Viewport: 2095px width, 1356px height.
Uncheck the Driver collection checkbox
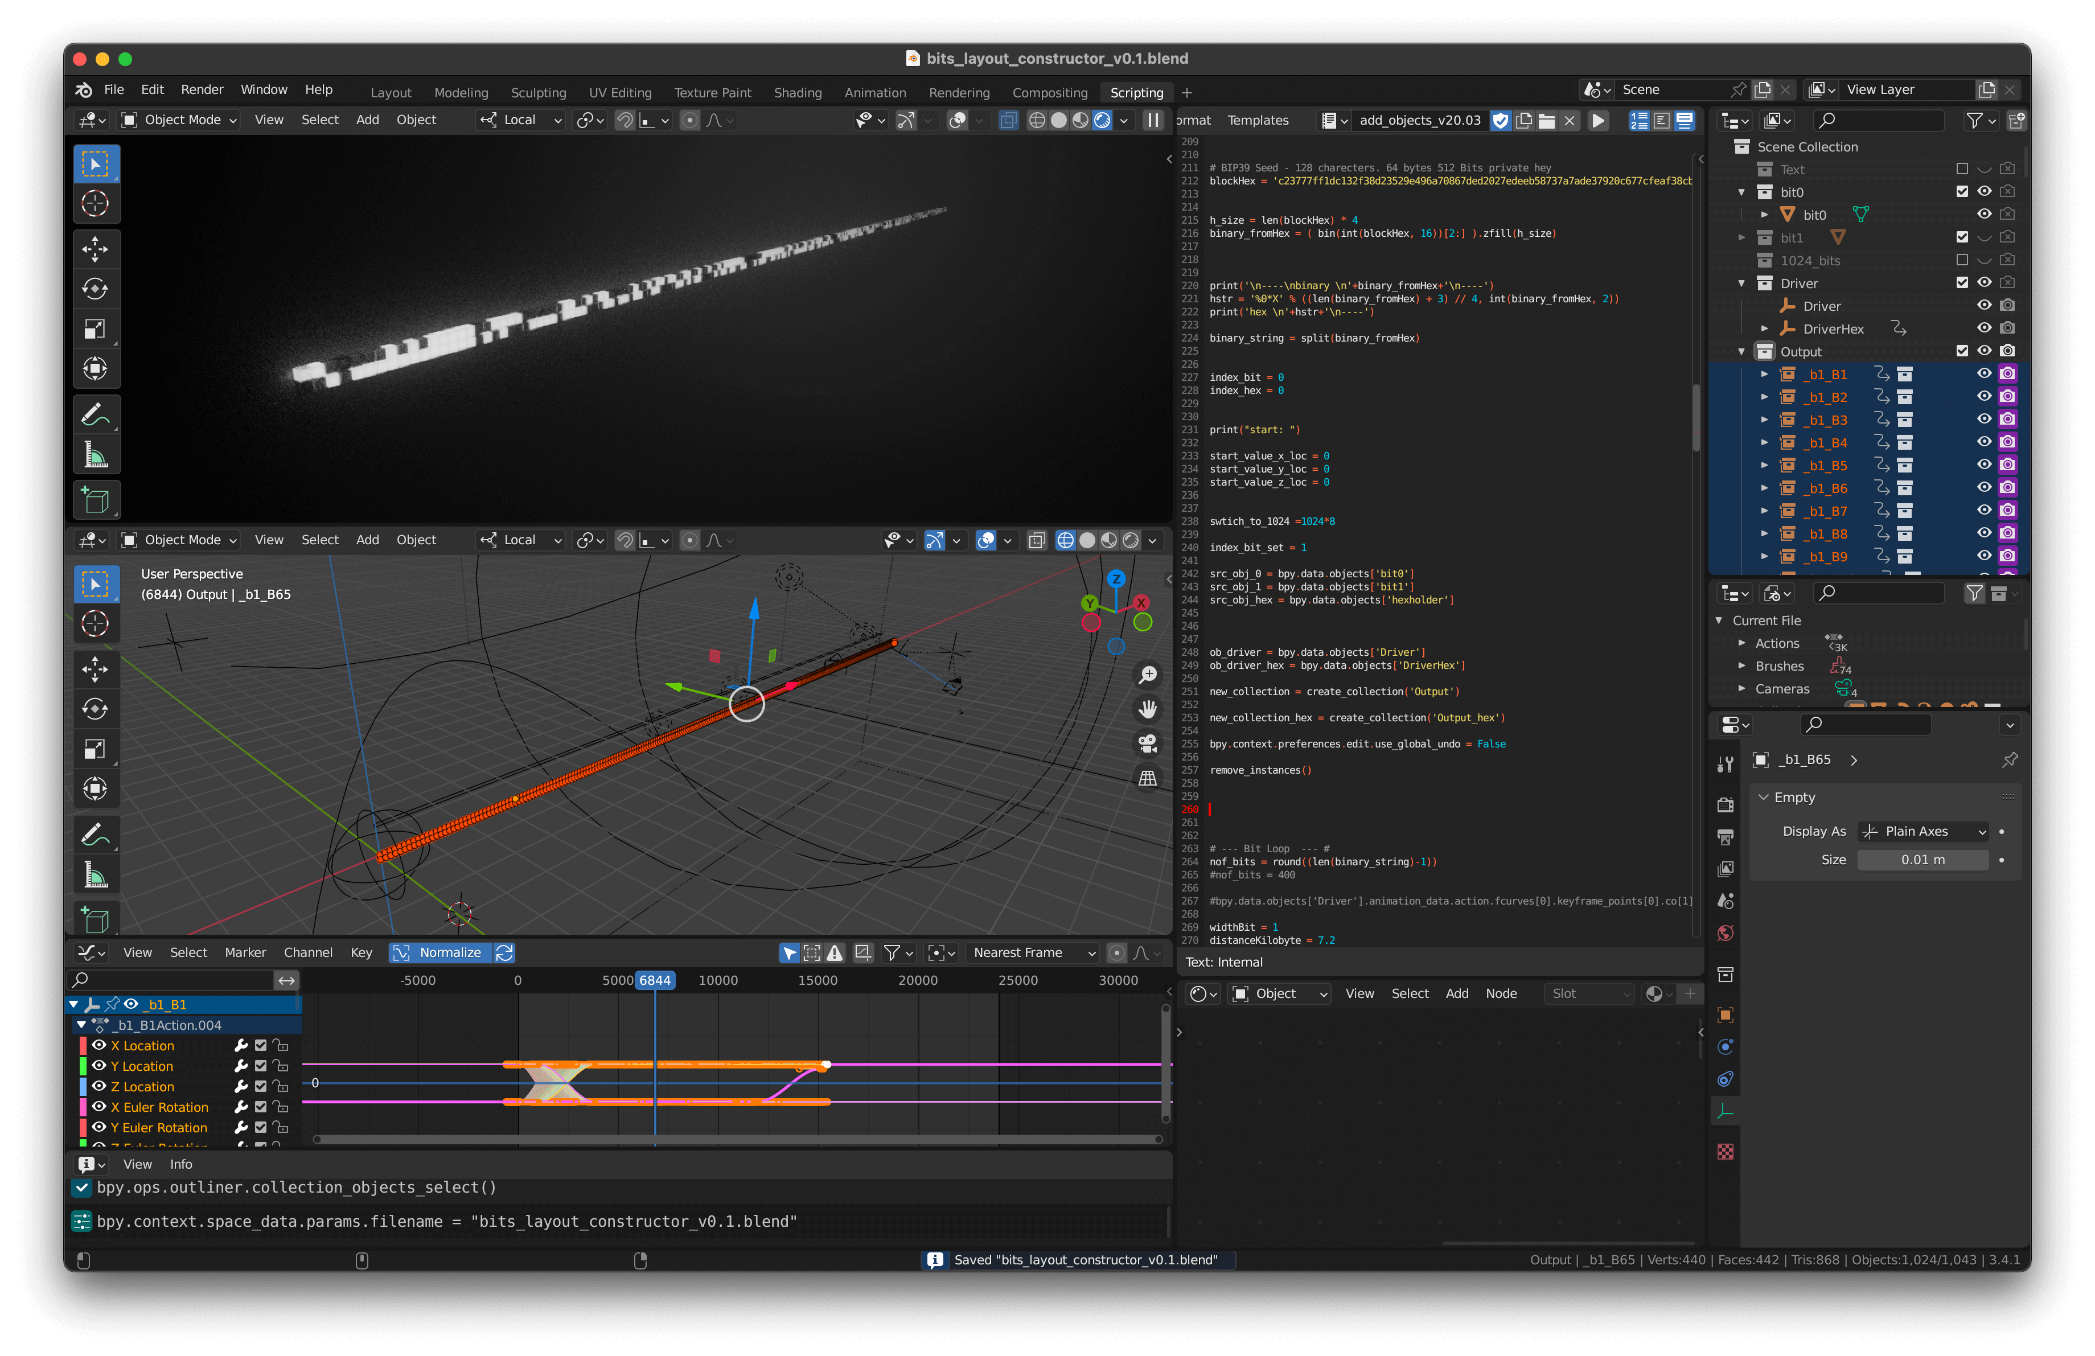pyautogui.click(x=1961, y=283)
